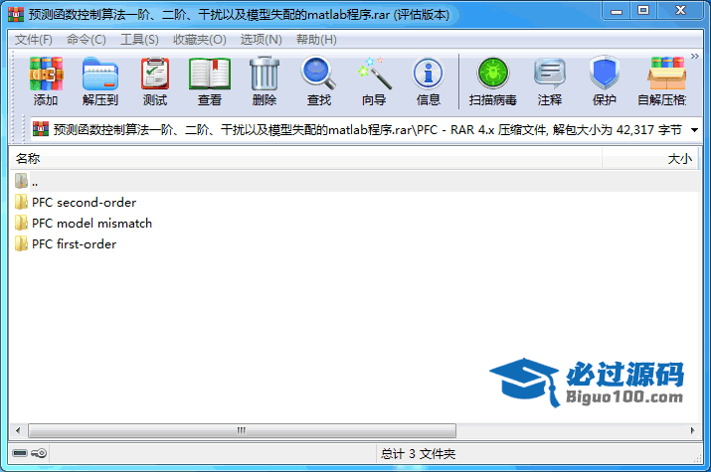Click the drive icon in status bar

pyautogui.click(x=20, y=453)
